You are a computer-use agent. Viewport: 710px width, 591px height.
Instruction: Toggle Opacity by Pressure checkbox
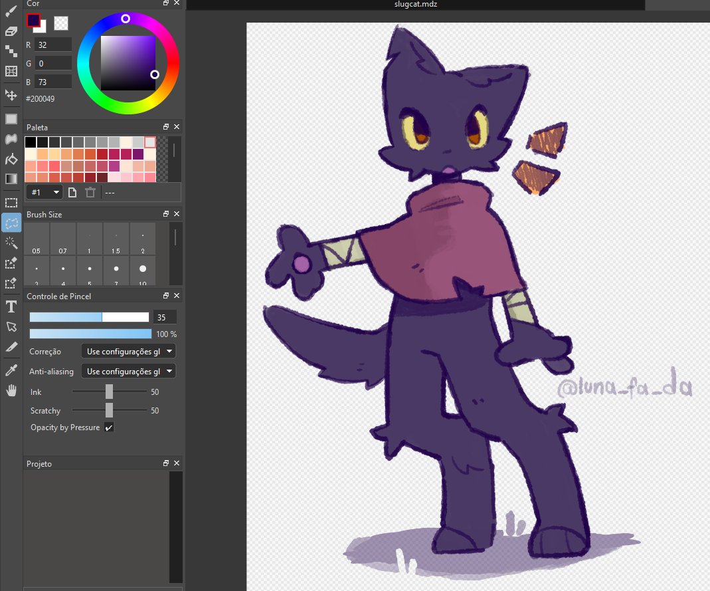click(109, 427)
